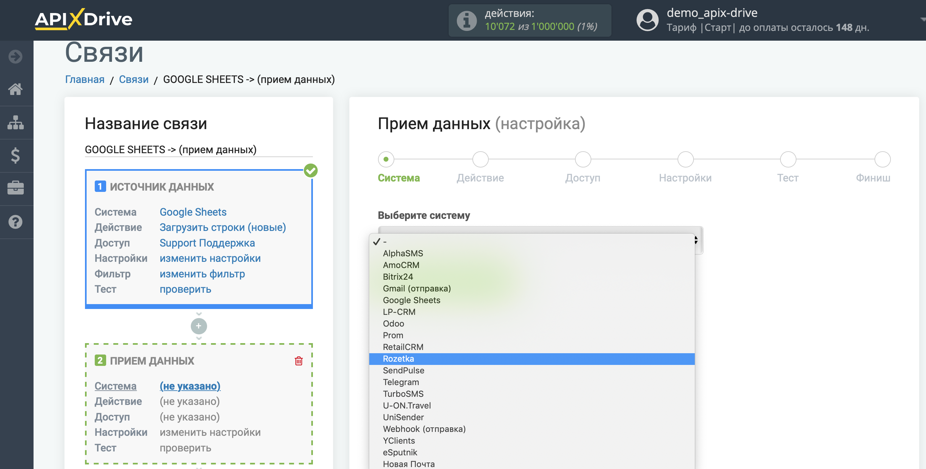
Task: Choose RetailCRM from the system list
Action: (532, 347)
